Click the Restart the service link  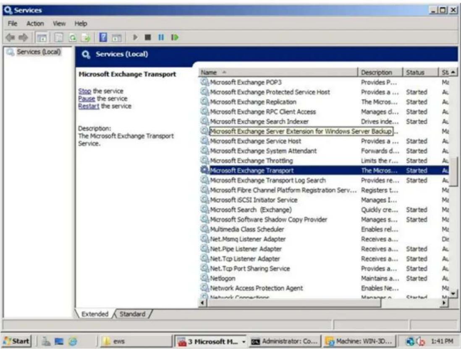[x=89, y=106]
